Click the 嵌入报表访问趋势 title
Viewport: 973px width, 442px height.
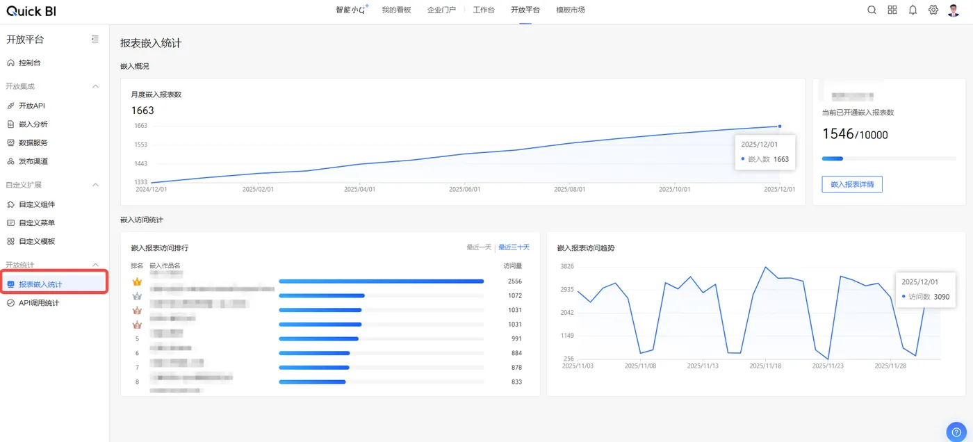click(x=586, y=247)
